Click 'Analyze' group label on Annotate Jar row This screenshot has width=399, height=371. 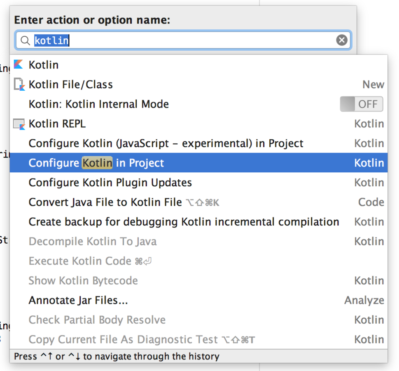(364, 301)
